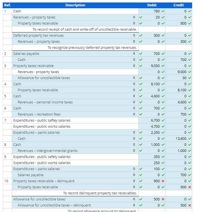The height and width of the screenshot is (212, 210).
Task: Click green check next to debit 780
Action: [163, 11]
